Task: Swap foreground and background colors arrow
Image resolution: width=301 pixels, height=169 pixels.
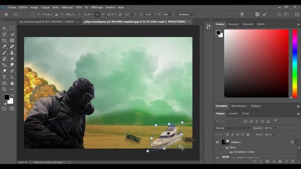Action: pyautogui.click(x=13, y=95)
